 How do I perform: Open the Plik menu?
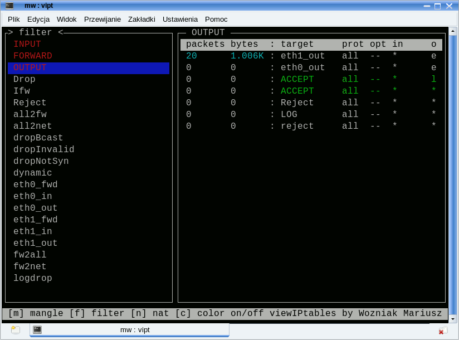click(x=13, y=19)
